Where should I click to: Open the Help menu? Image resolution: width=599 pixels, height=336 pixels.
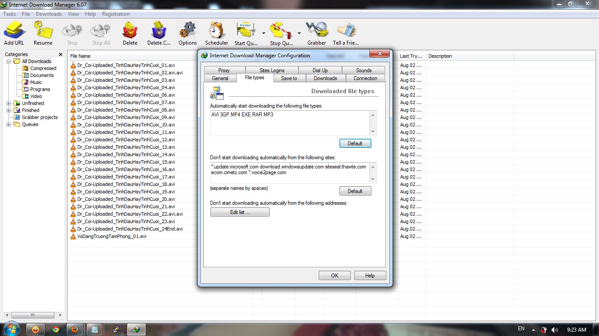click(90, 14)
